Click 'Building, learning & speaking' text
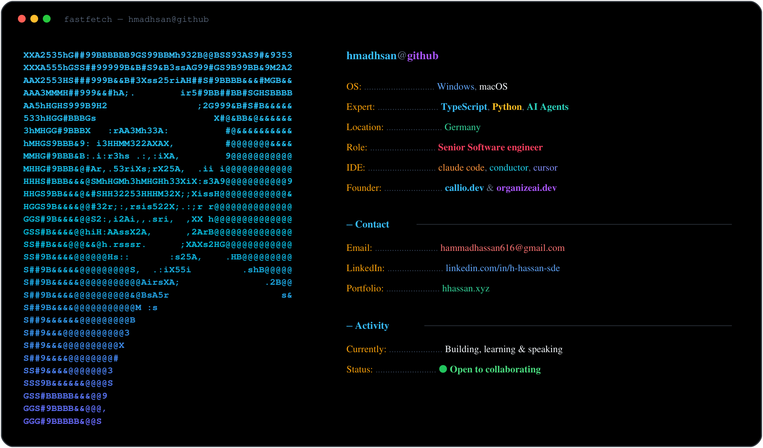Viewport: 763px width, 448px height. click(x=503, y=349)
